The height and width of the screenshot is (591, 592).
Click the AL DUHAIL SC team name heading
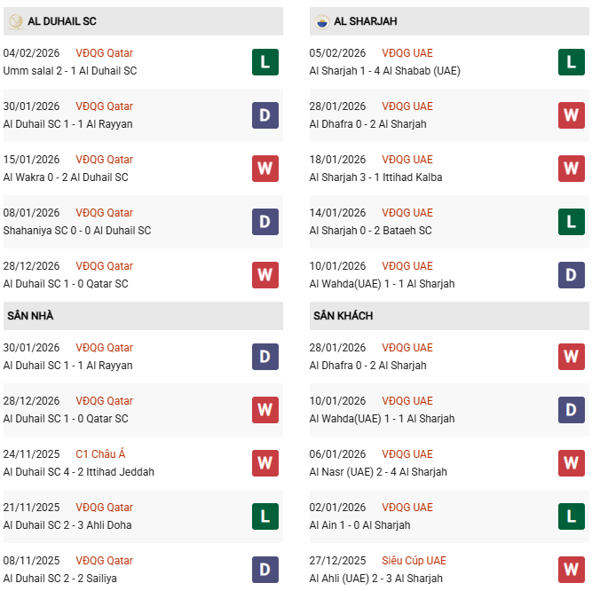pyautogui.click(x=62, y=20)
